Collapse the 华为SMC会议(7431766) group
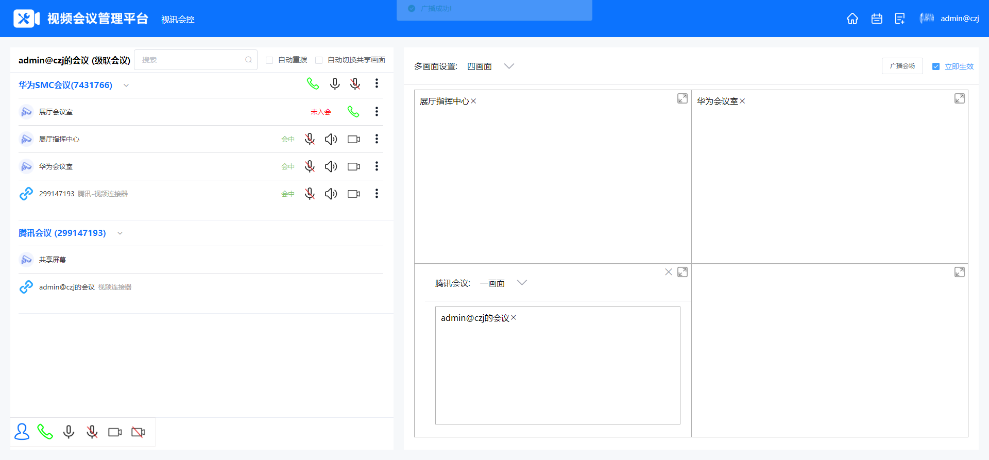This screenshot has height=460, width=989. [x=126, y=85]
